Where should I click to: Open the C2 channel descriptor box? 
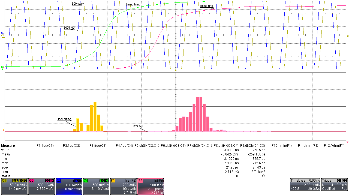click(x=41, y=187)
